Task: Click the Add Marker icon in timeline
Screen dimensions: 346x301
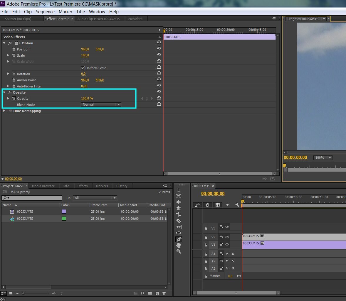Action: (227, 205)
